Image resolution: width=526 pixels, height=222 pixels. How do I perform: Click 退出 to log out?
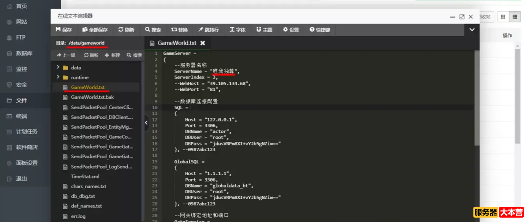coord(22,179)
